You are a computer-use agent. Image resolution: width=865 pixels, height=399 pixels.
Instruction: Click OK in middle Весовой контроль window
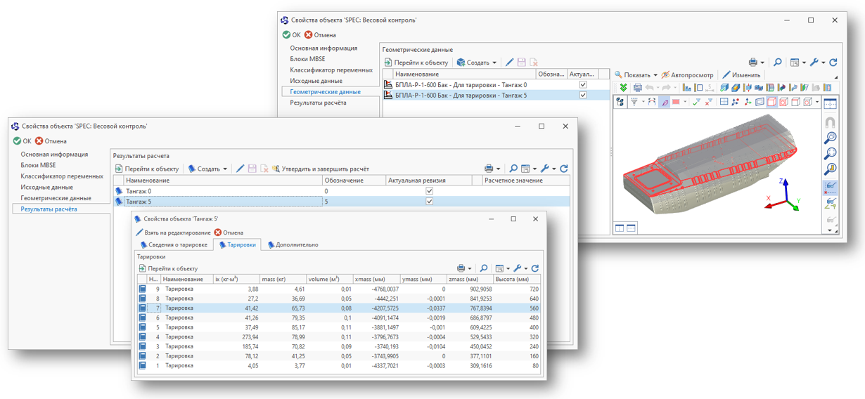pos(22,141)
